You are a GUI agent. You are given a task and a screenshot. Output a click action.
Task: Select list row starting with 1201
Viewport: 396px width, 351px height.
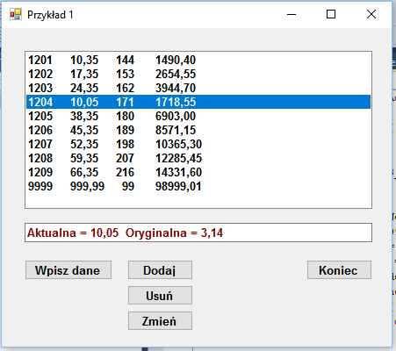pyautogui.click(x=198, y=60)
